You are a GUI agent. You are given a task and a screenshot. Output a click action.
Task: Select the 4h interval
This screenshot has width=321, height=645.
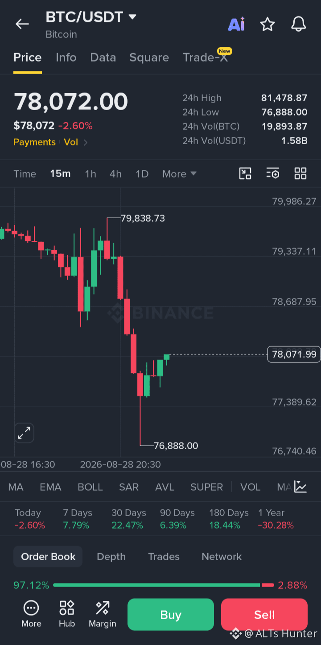click(115, 174)
